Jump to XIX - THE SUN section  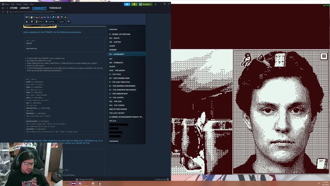pos(115,102)
